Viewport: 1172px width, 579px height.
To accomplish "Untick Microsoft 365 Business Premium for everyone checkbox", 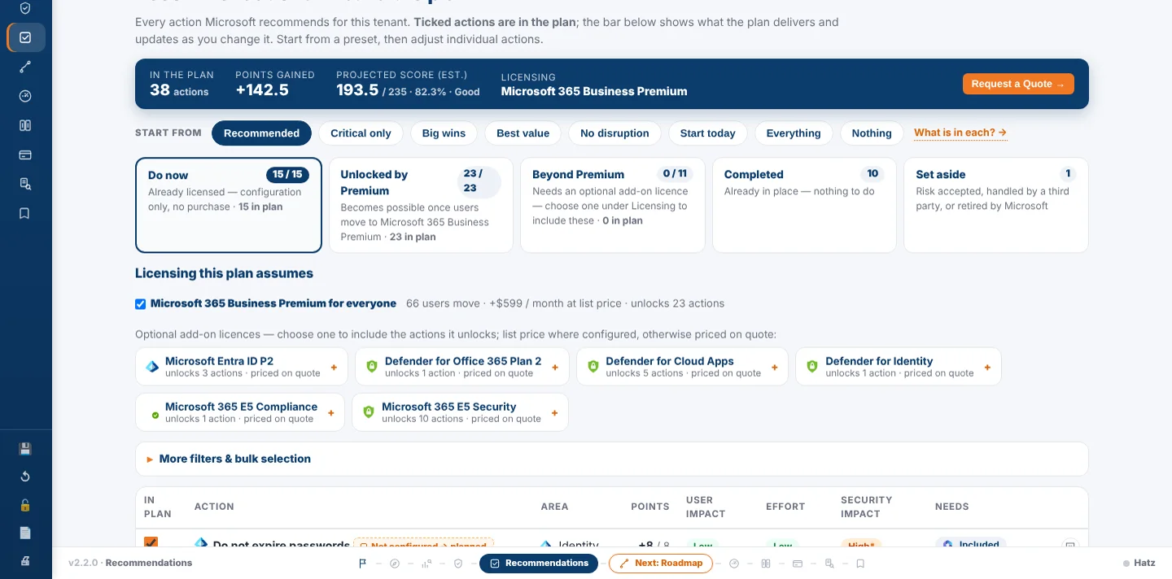I will (x=140, y=304).
